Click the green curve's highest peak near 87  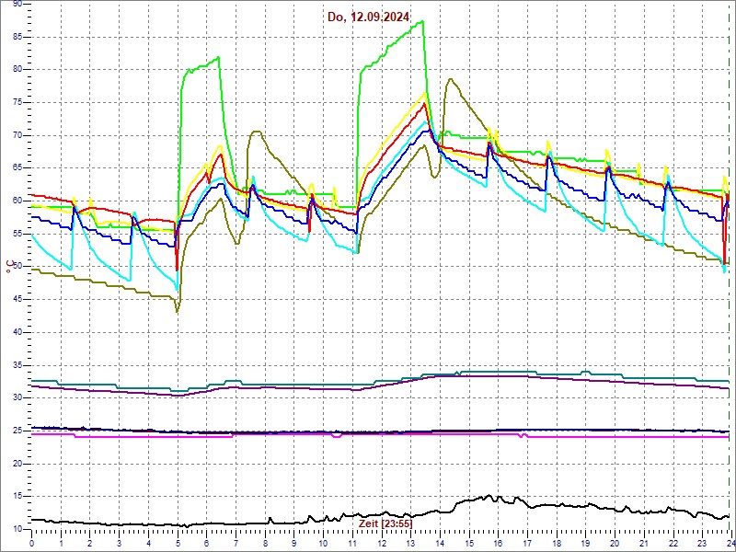click(421, 22)
